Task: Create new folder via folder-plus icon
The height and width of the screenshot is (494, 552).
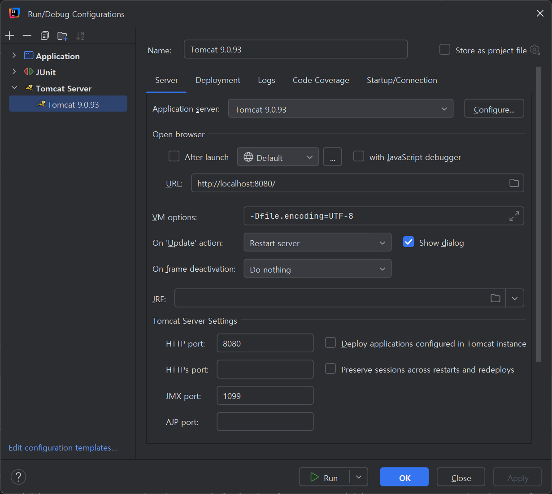Action: [x=62, y=36]
